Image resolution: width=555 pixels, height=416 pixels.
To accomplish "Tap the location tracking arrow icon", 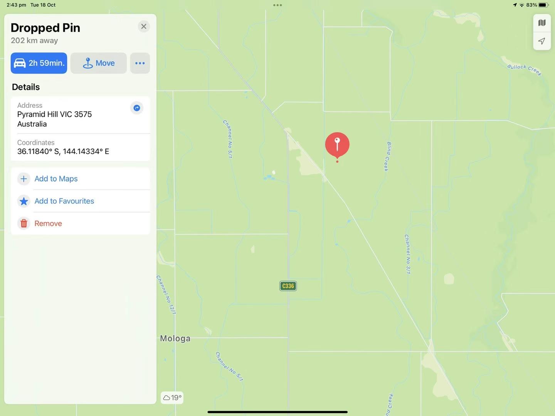I will (542, 41).
